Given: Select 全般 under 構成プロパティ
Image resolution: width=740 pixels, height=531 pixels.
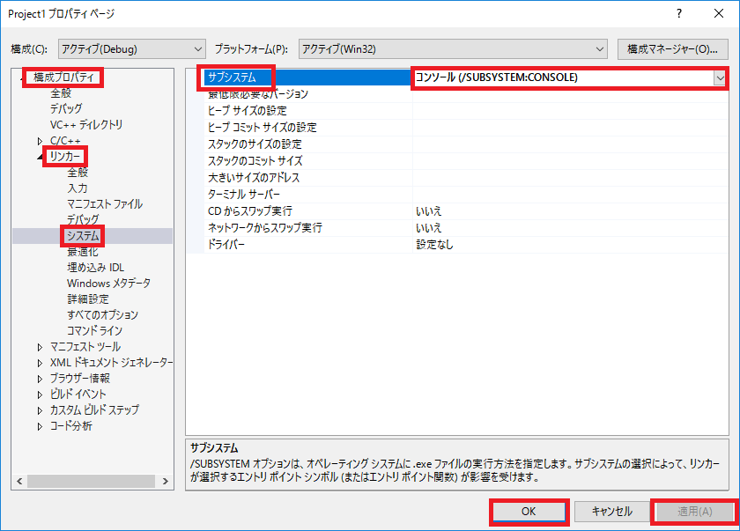Looking at the screenshot, I should [x=61, y=92].
